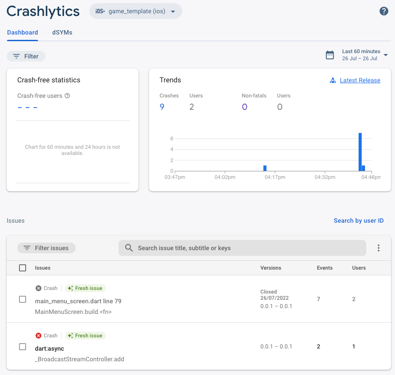Click the iOS platform icon in app selector
395x375 pixels.
100,12
